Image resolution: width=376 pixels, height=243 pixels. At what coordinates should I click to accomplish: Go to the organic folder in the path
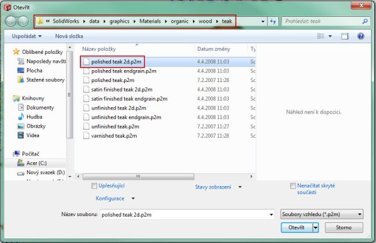180,21
